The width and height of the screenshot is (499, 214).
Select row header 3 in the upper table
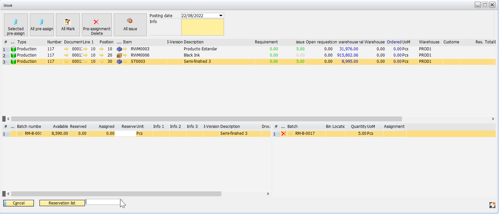(6, 61)
